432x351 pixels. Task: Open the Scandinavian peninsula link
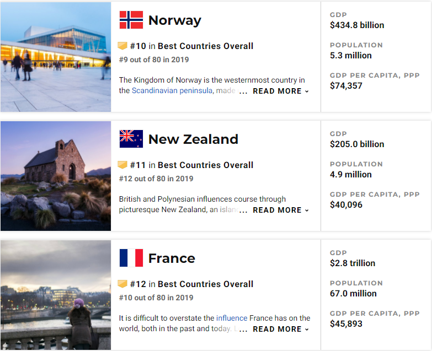click(x=172, y=90)
